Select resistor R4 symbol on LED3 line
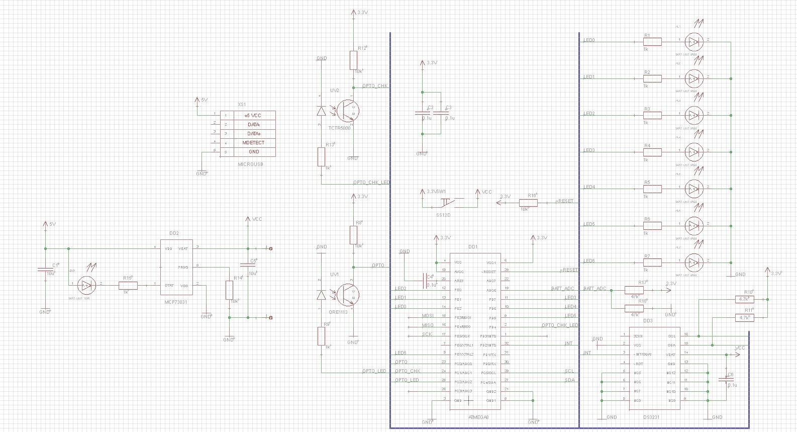 click(652, 152)
